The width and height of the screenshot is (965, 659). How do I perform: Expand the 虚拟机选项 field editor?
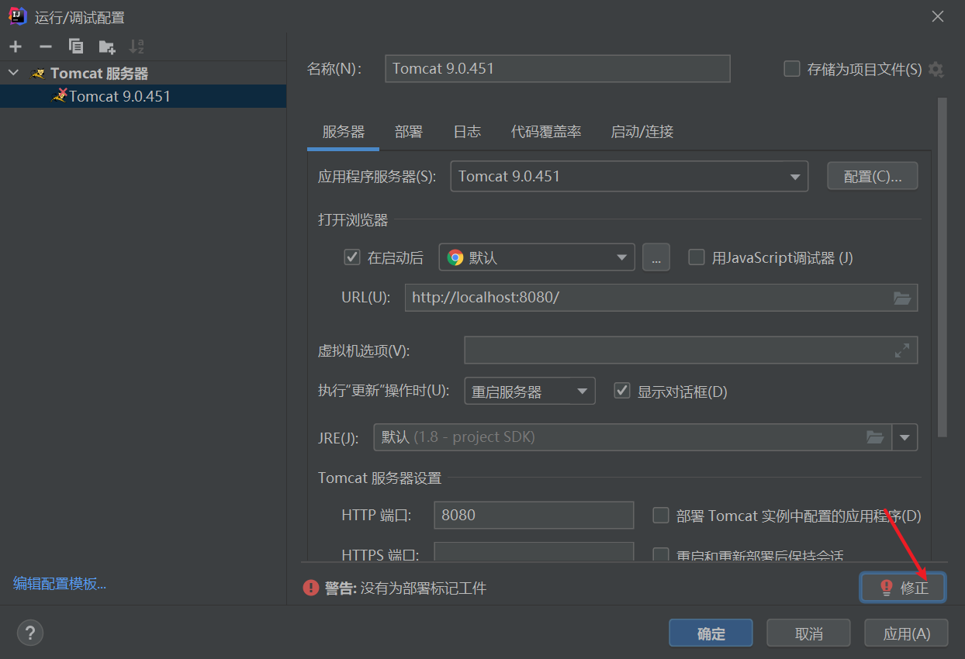[902, 350]
